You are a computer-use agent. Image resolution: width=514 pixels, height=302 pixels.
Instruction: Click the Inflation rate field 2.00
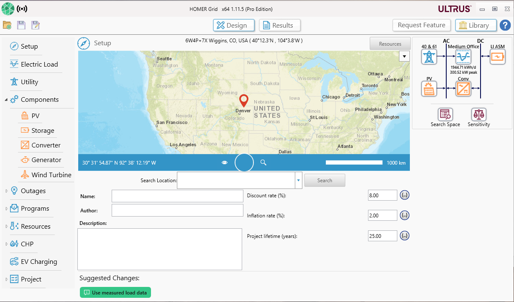[383, 215]
